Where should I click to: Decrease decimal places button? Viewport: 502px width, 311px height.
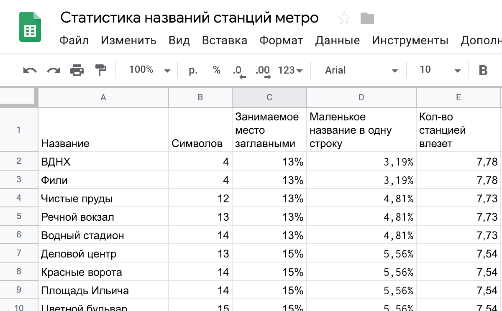pyautogui.click(x=239, y=71)
